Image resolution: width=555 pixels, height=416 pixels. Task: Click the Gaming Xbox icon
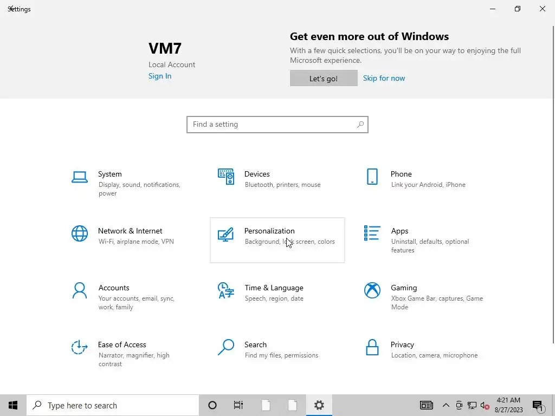click(x=372, y=290)
